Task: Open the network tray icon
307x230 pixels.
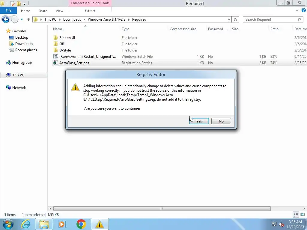Action: click(x=274, y=224)
